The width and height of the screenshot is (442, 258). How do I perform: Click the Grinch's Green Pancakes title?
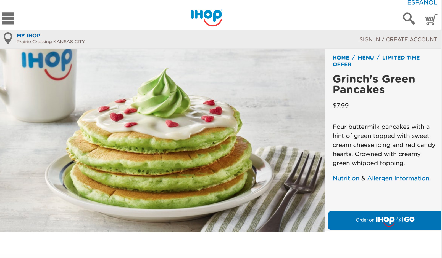pos(374,84)
